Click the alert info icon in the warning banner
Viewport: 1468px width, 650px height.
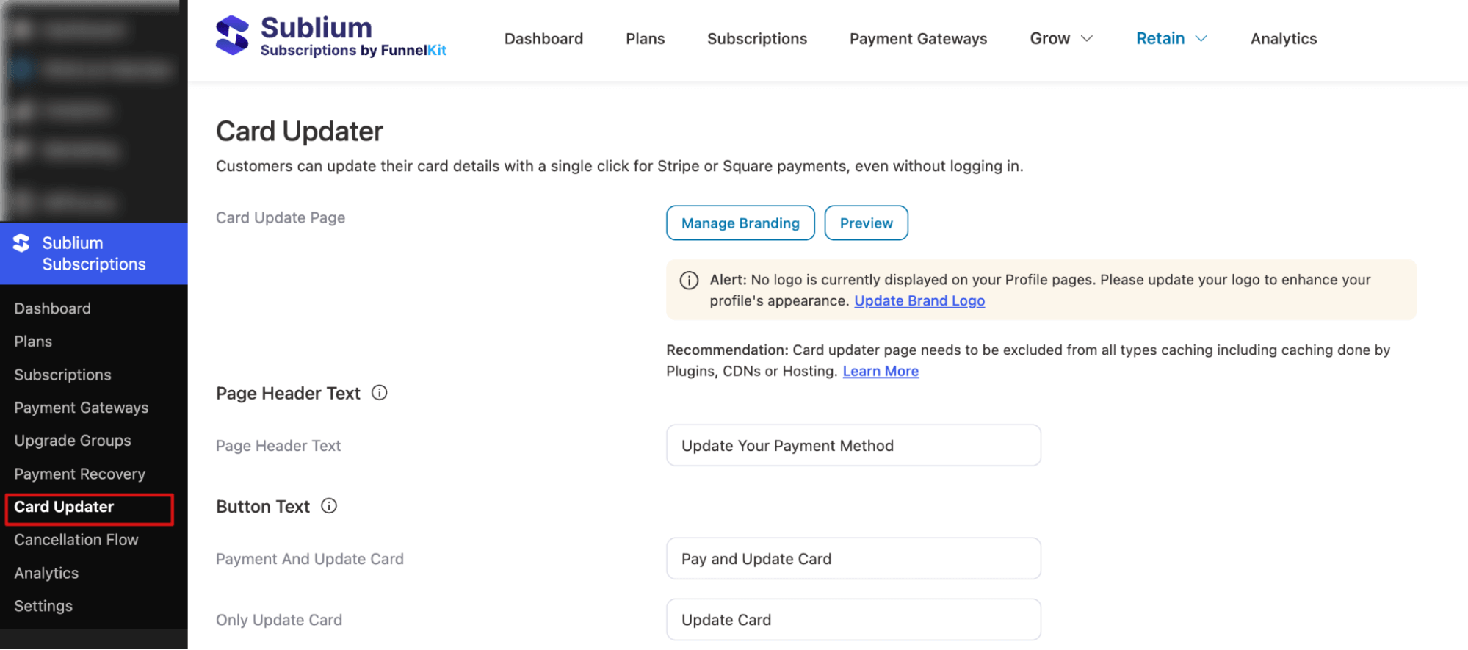(x=689, y=280)
